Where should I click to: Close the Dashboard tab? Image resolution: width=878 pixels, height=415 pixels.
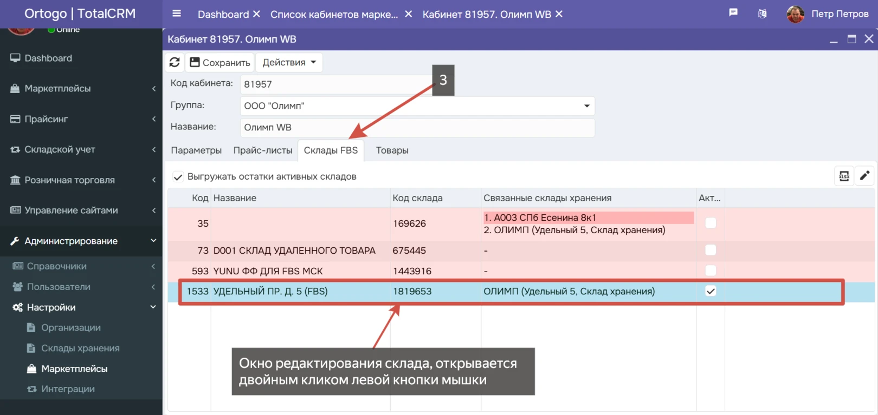click(x=256, y=14)
